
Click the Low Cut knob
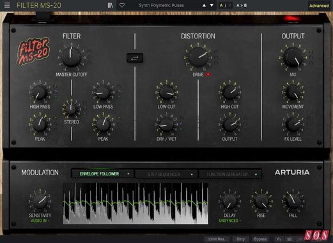(x=166, y=92)
